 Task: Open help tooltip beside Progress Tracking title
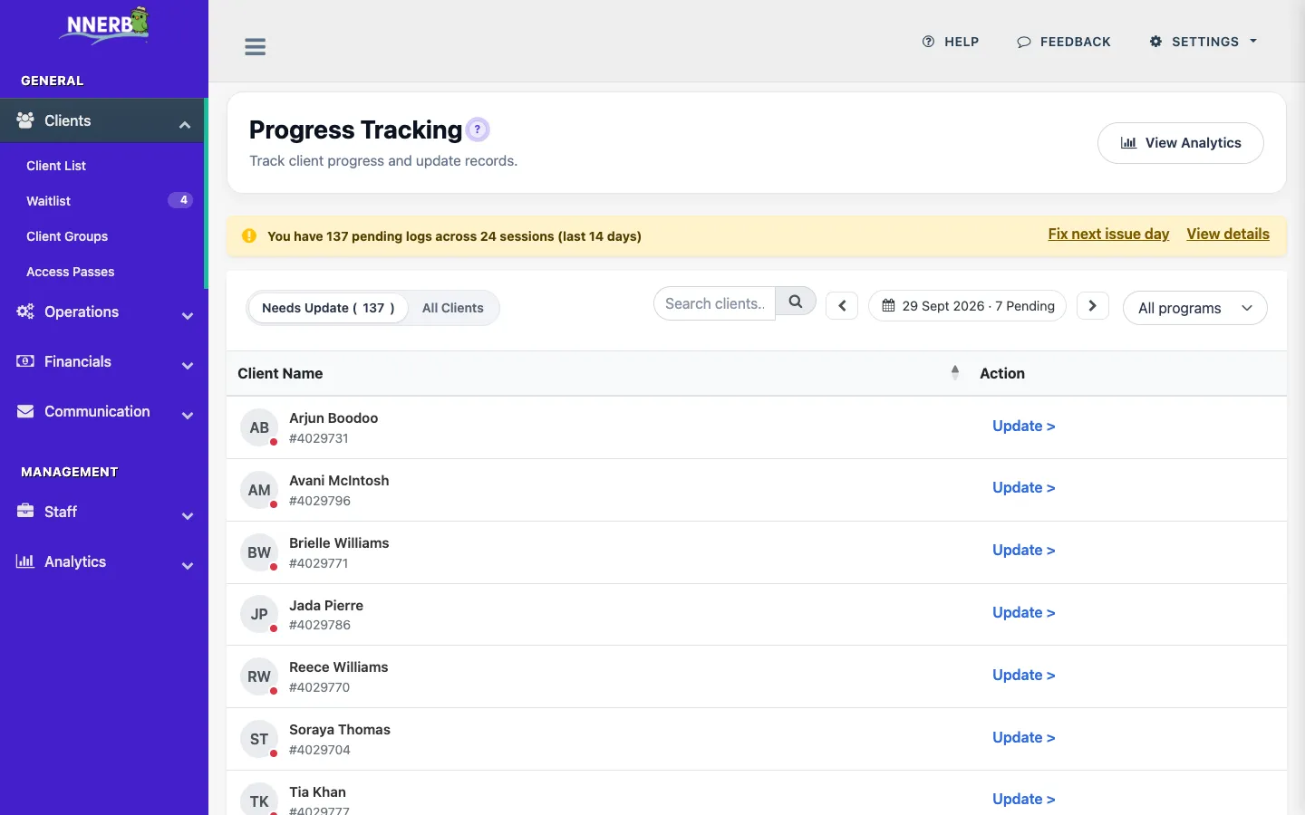pos(478,129)
